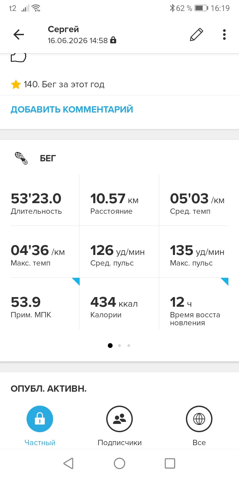239x478 pixels.
Task: Go to second stats page dot
Action: tap(119, 346)
